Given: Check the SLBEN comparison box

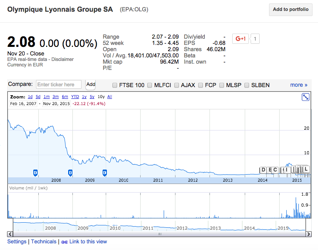Looking at the screenshot, I should pyautogui.click(x=247, y=85).
